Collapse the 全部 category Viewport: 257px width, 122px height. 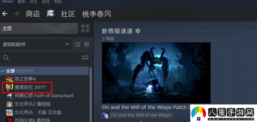click(2, 71)
